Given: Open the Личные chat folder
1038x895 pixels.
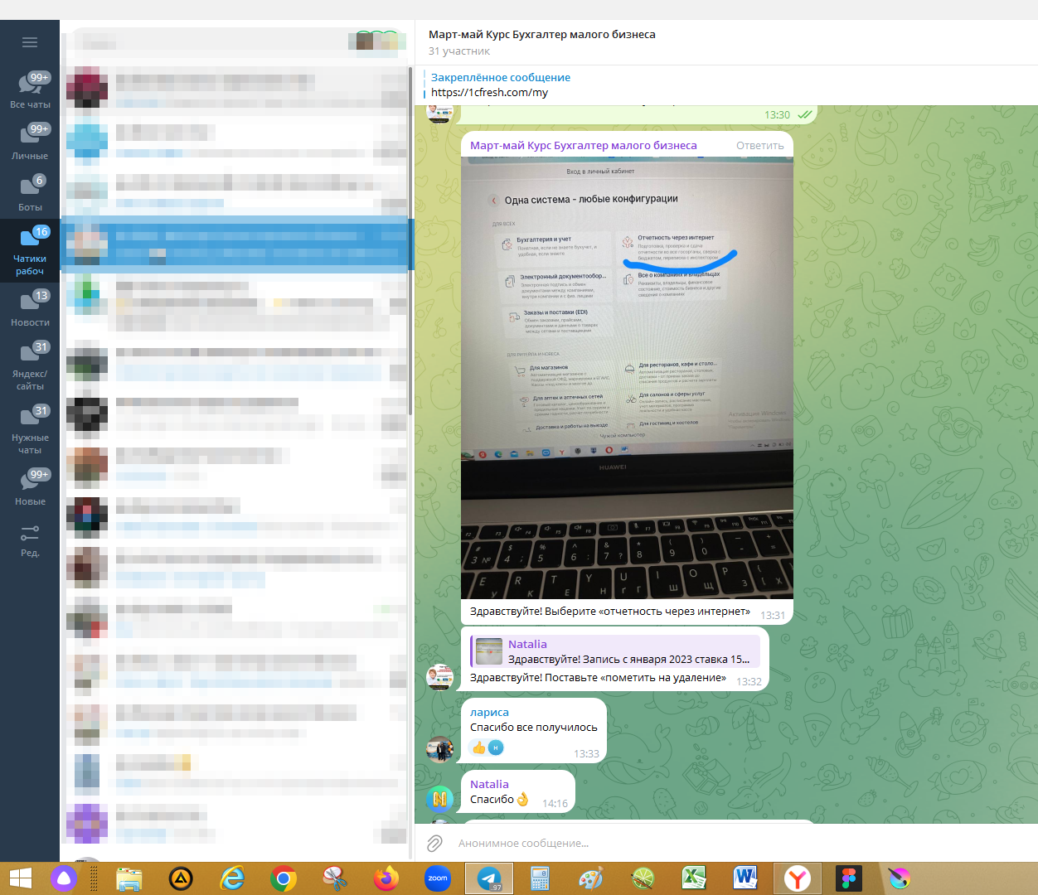Looking at the screenshot, I should click(x=30, y=141).
